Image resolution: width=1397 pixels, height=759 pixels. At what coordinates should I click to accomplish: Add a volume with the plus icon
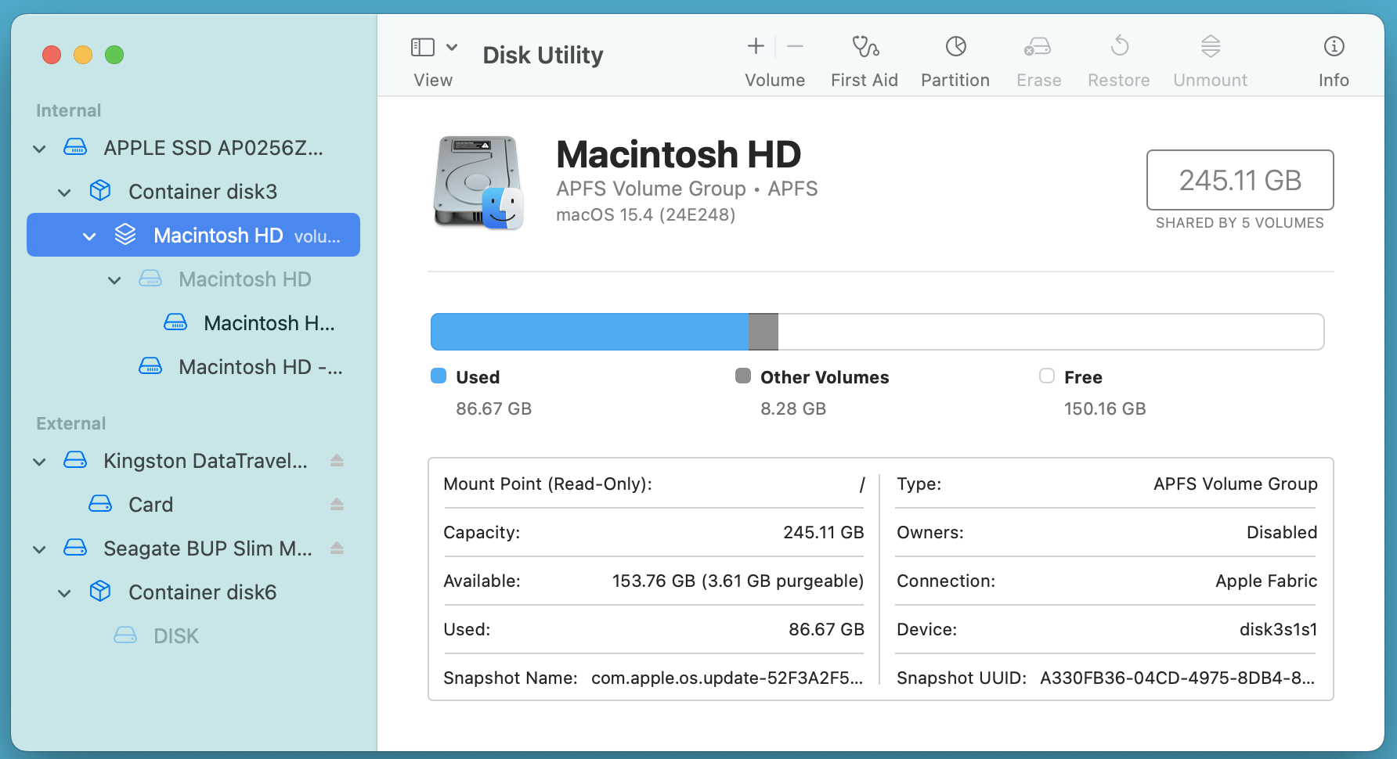point(756,47)
